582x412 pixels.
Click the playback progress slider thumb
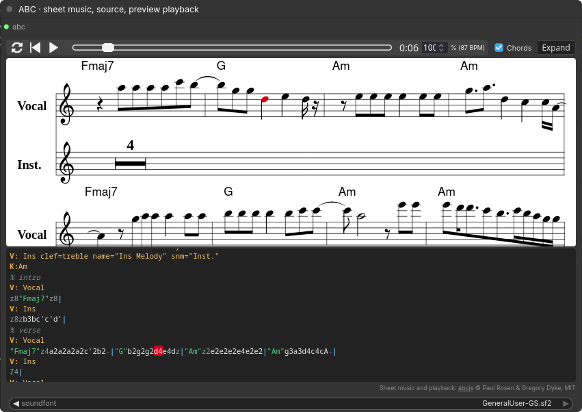pyautogui.click(x=108, y=47)
